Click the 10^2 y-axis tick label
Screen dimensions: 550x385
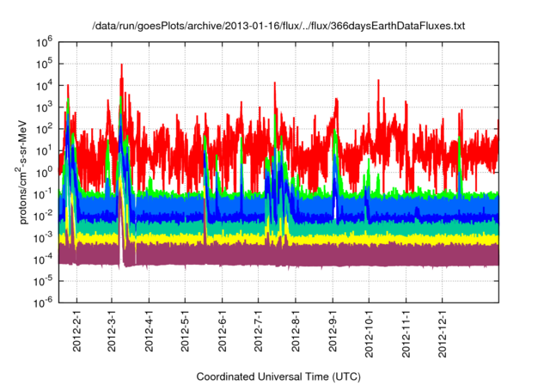tap(44, 130)
